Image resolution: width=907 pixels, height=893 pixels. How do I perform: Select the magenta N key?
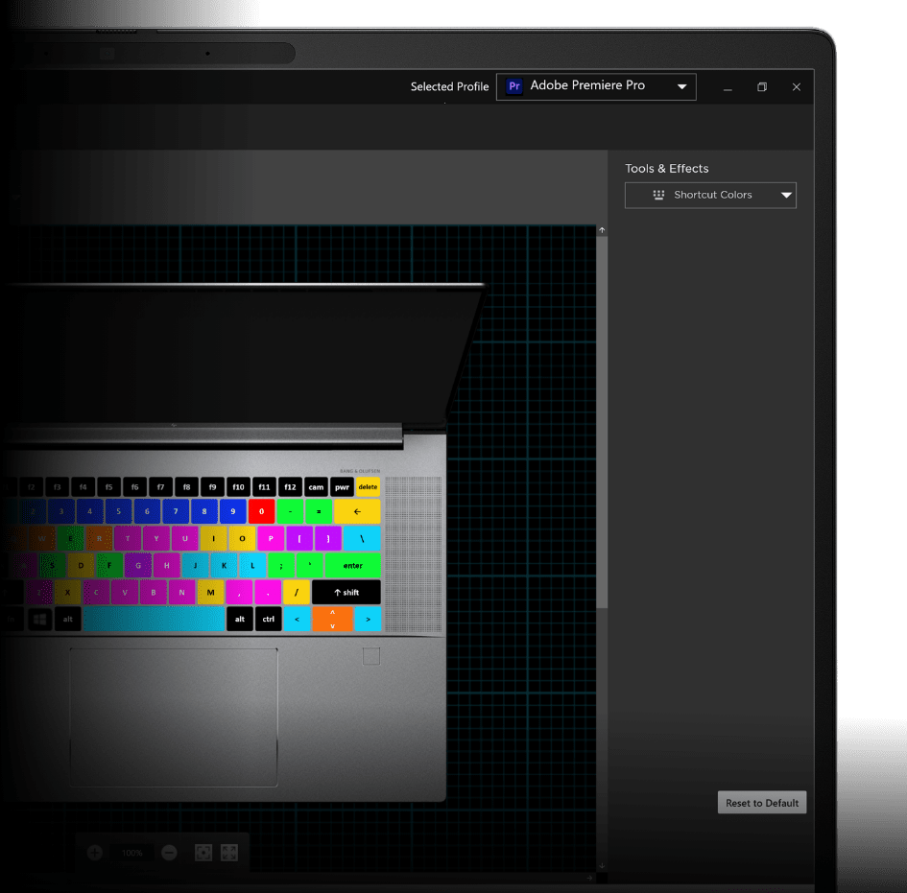point(181,593)
